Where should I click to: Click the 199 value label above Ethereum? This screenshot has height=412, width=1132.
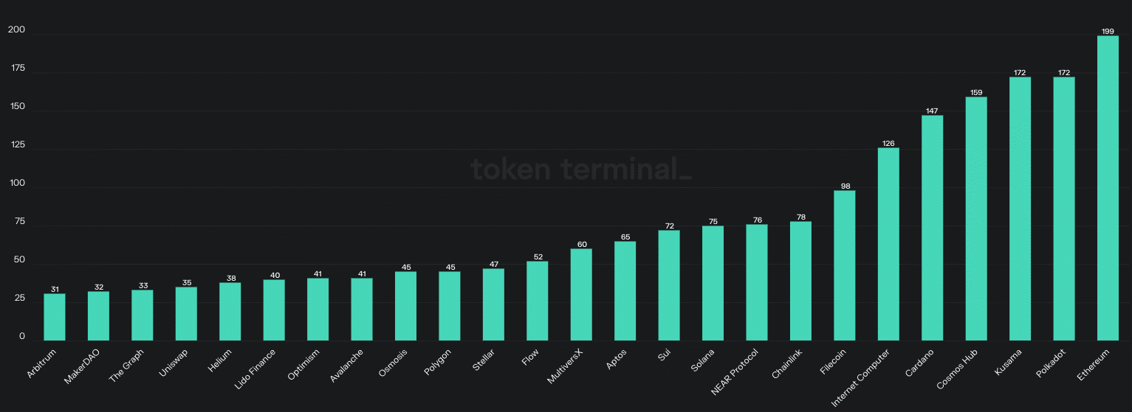(x=1108, y=31)
